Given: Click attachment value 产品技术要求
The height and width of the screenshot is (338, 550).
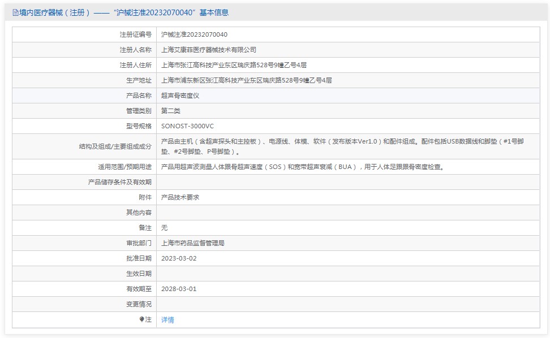Looking at the screenshot, I should point(180,197).
